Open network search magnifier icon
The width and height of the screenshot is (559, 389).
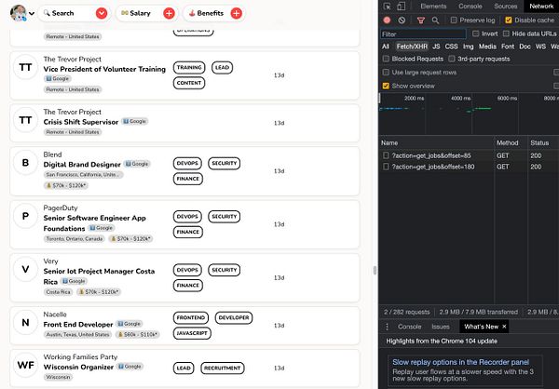(x=435, y=20)
